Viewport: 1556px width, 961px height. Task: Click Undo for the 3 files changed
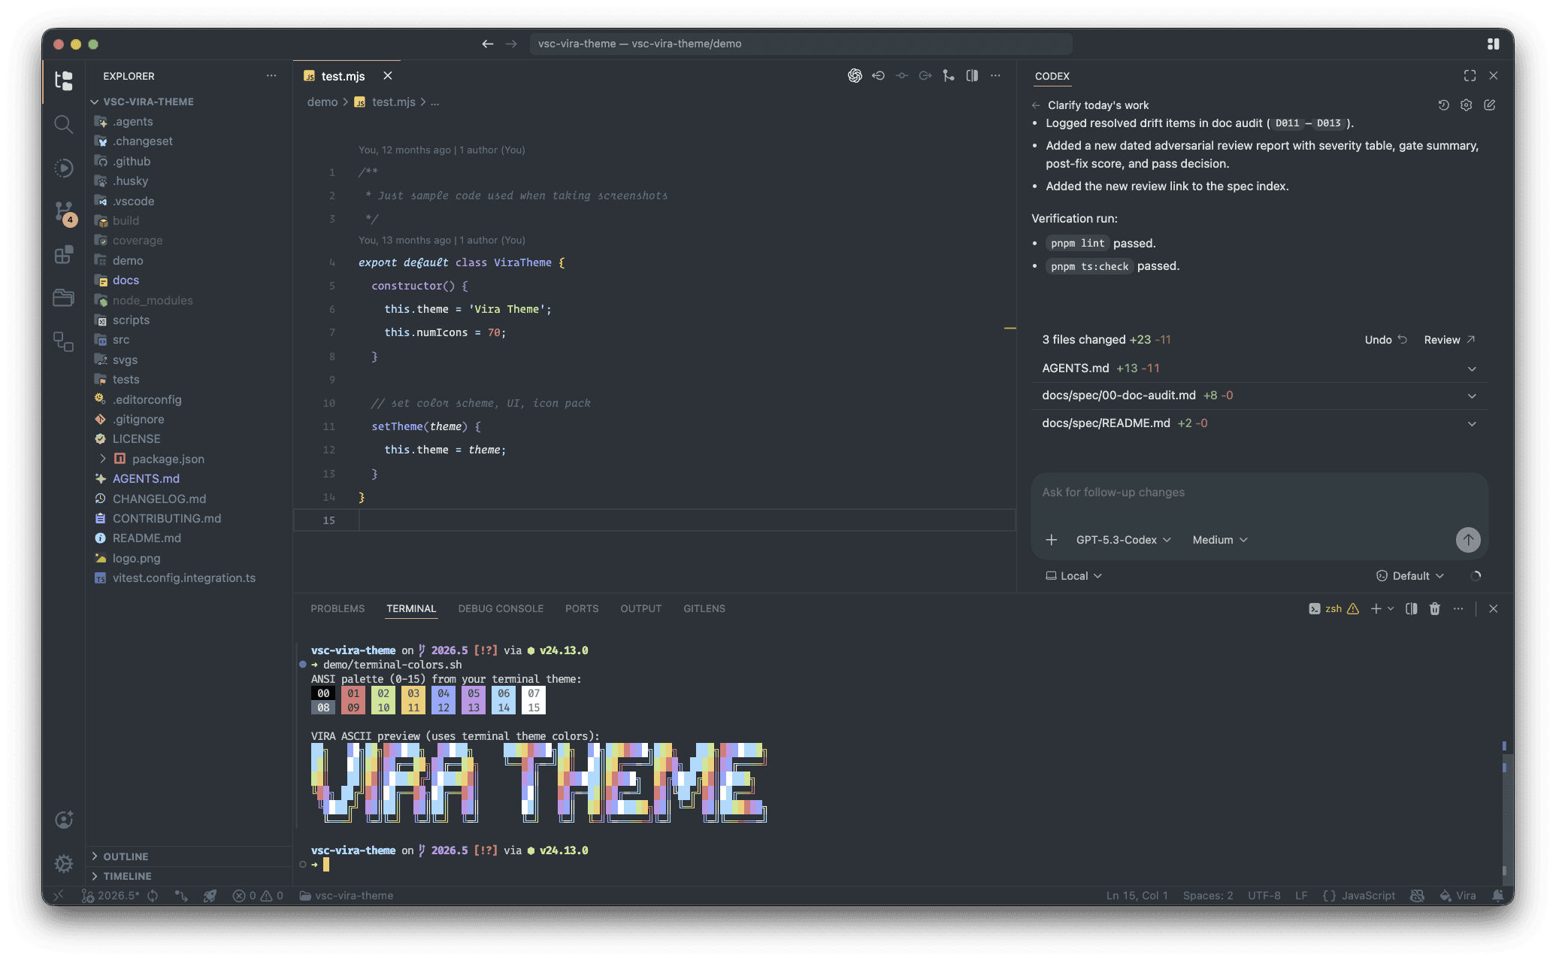point(1385,340)
